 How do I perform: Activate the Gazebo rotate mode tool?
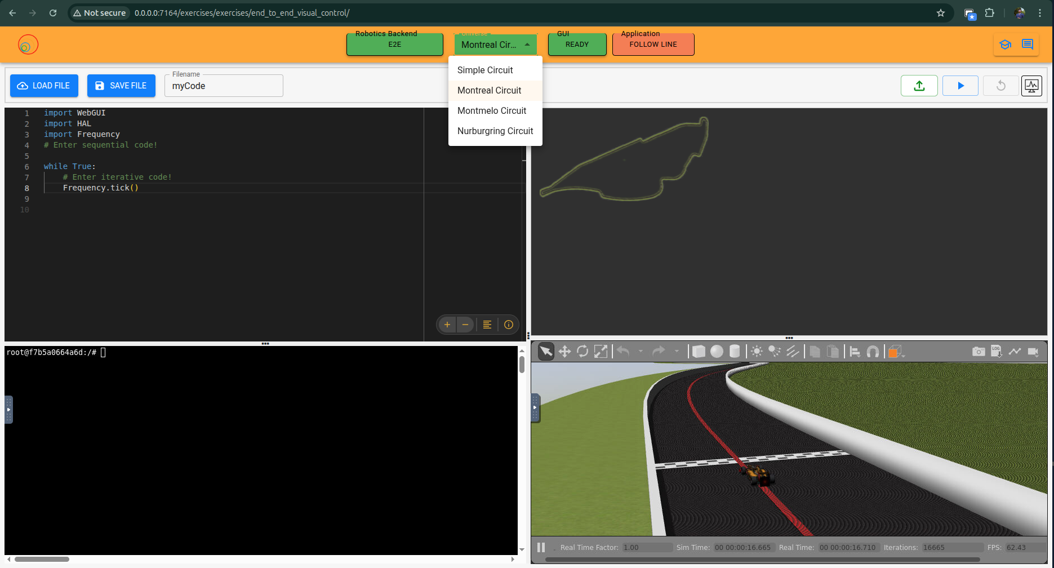pos(582,352)
